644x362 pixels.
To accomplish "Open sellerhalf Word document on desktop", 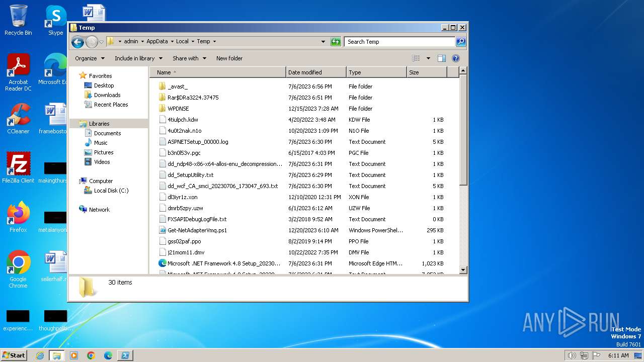I will [55, 266].
